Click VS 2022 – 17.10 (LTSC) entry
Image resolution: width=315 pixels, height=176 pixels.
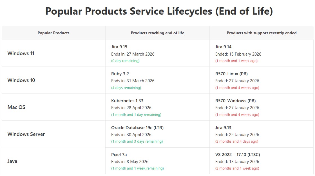coord(238,155)
